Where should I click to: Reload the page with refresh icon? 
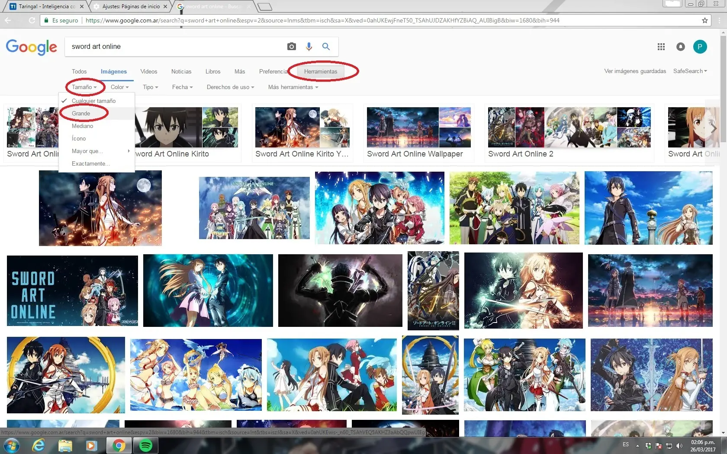[x=32, y=20]
